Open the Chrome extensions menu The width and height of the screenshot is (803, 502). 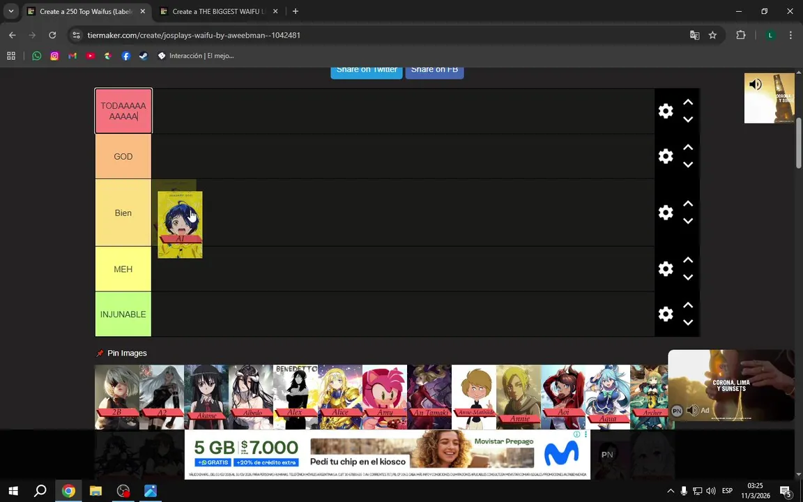[740, 35]
